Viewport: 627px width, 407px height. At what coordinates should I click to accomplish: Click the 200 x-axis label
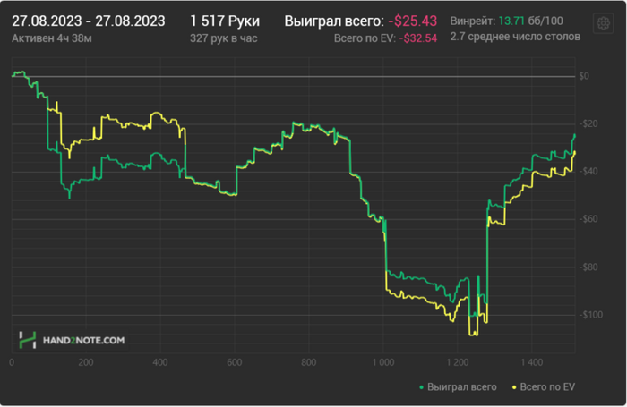coord(86,362)
